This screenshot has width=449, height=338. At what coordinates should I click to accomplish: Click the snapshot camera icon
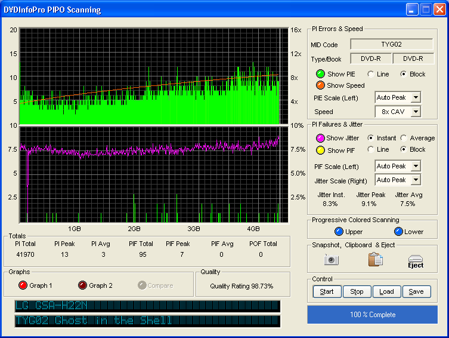331,260
